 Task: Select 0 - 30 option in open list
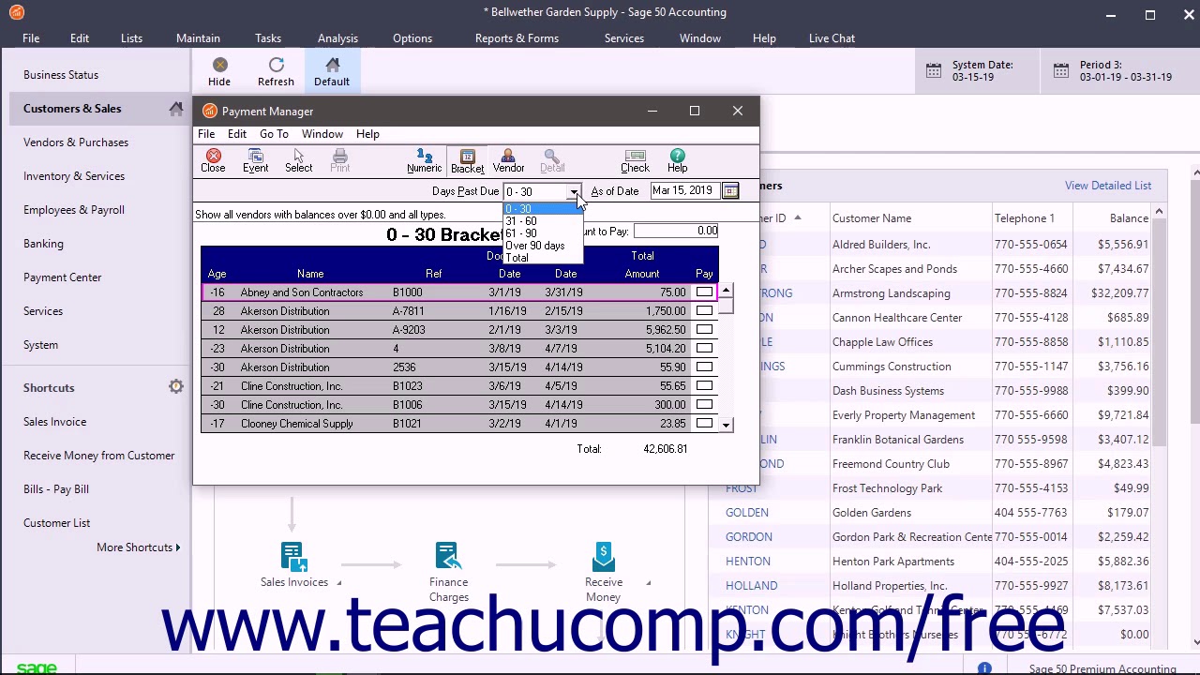543,209
